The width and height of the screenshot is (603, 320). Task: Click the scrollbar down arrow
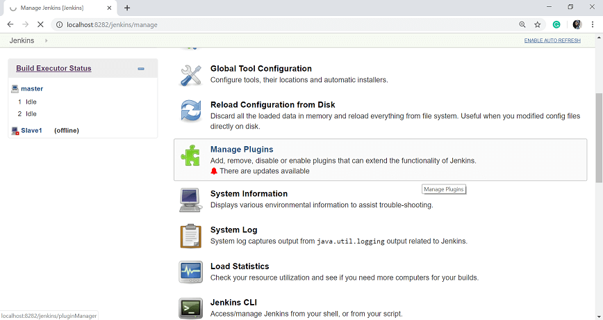(x=599, y=317)
